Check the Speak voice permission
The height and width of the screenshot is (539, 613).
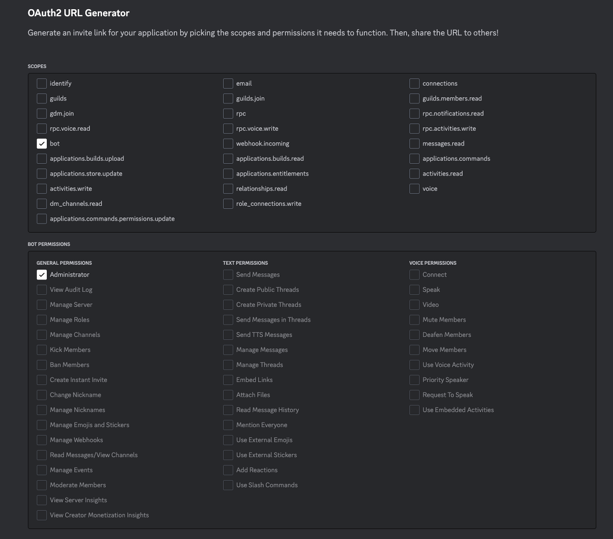[414, 290]
